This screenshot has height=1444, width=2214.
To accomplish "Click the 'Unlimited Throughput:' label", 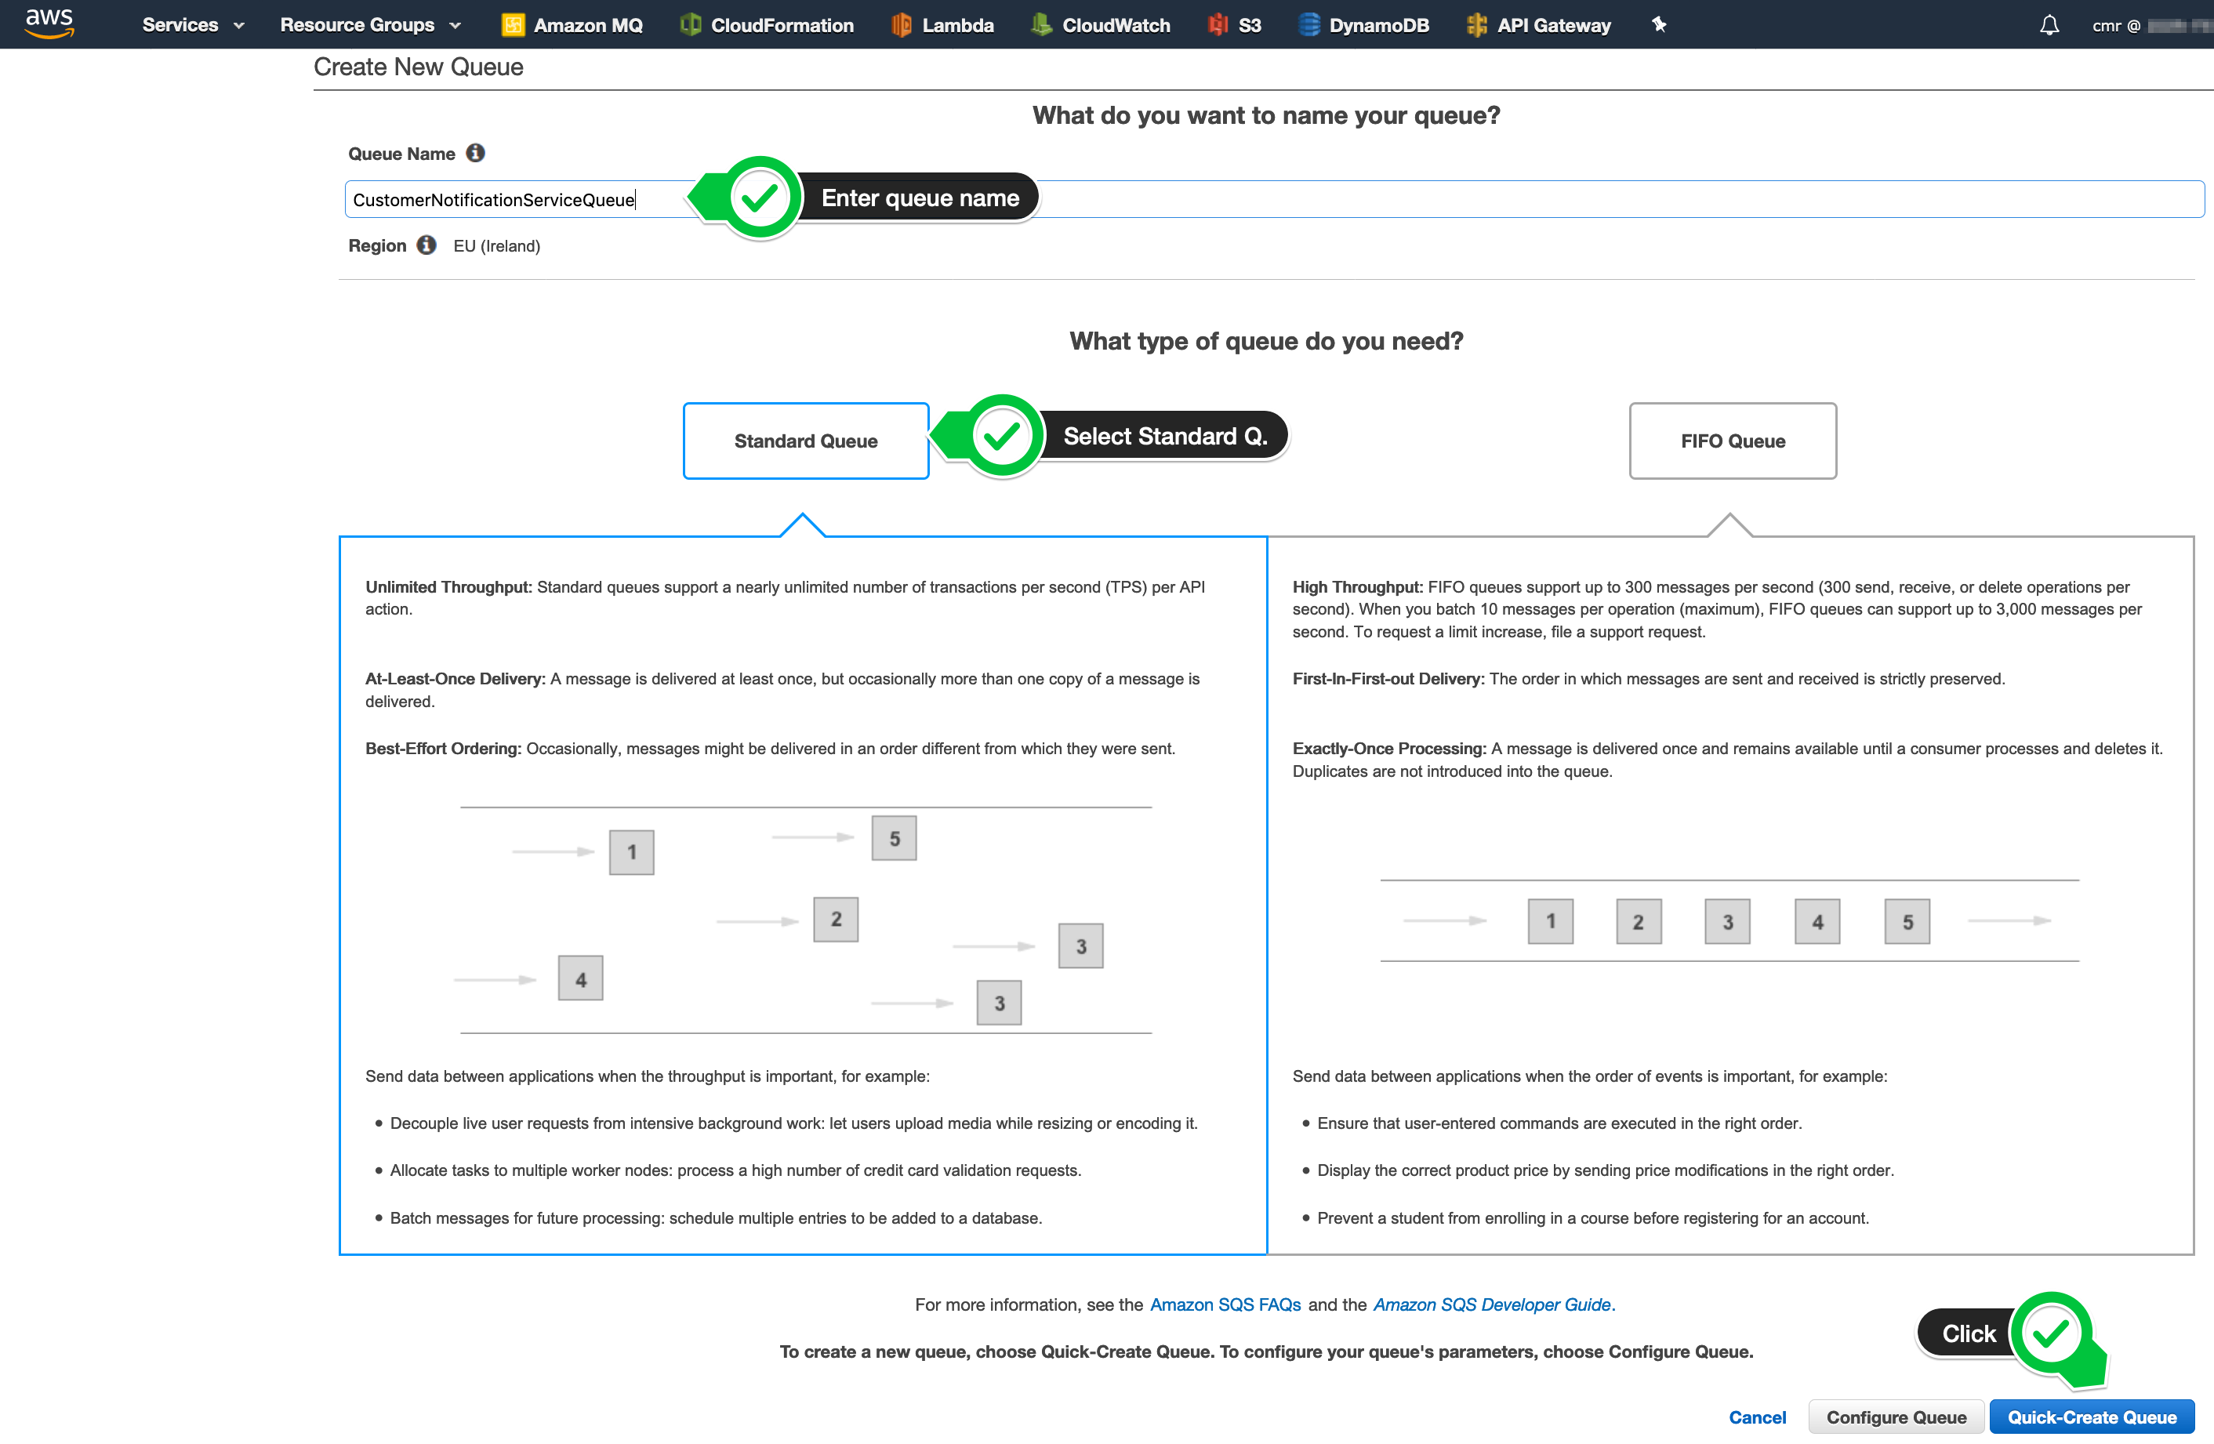I will [448, 587].
